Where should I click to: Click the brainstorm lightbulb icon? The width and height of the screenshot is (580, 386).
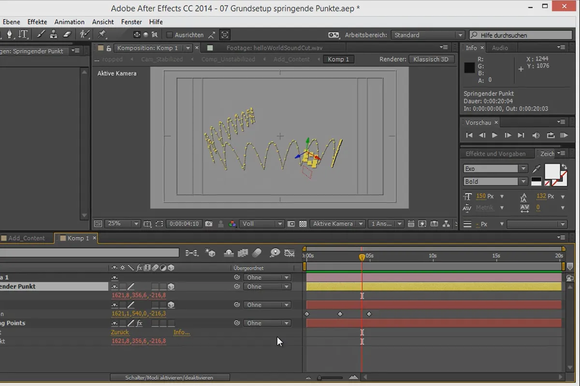coord(275,253)
